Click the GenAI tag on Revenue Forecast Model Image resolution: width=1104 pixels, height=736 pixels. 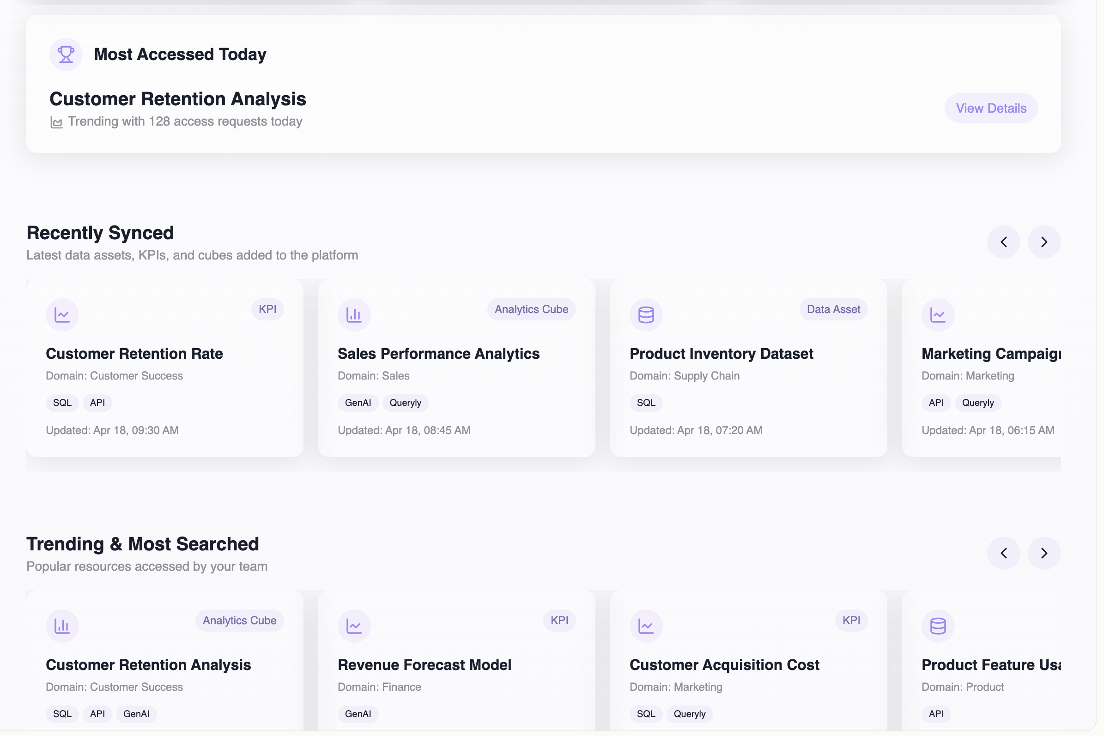click(358, 714)
